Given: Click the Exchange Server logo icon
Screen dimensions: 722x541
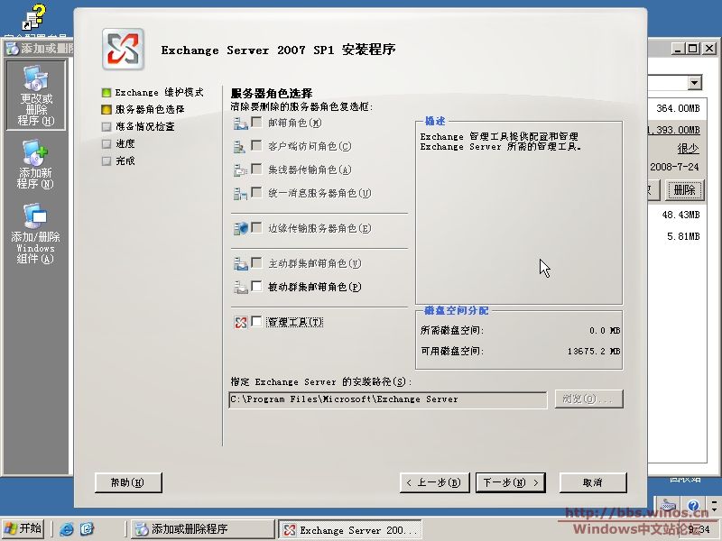Looking at the screenshot, I should point(124,49).
